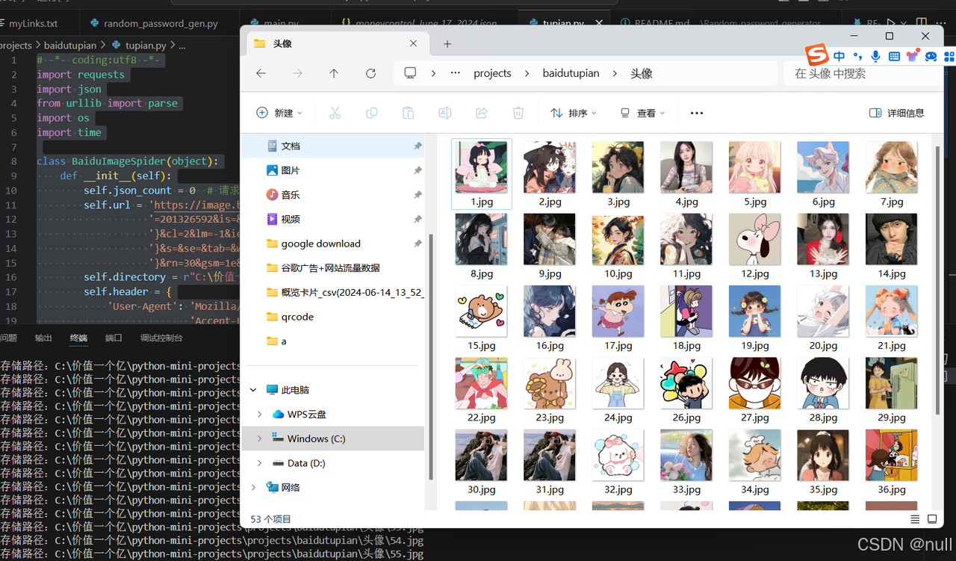This screenshot has width=956, height=561.
Task: Open the 输出 panel tab in VS Code
Action: click(x=44, y=338)
